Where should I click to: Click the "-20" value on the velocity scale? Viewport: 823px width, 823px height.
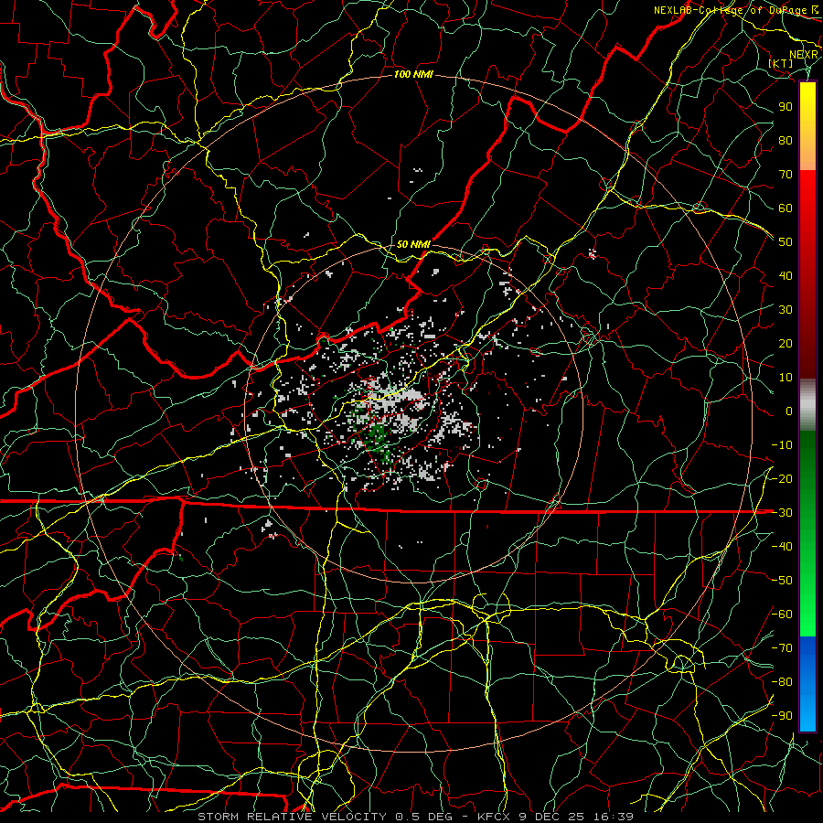(x=782, y=478)
